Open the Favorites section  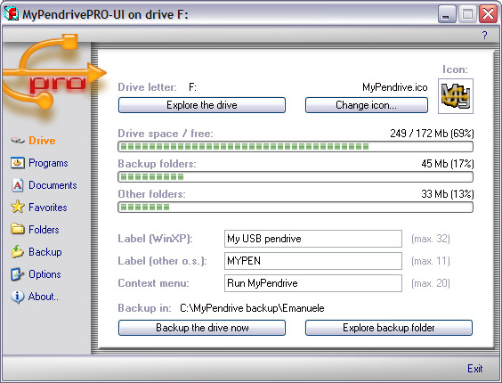click(x=48, y=208)
